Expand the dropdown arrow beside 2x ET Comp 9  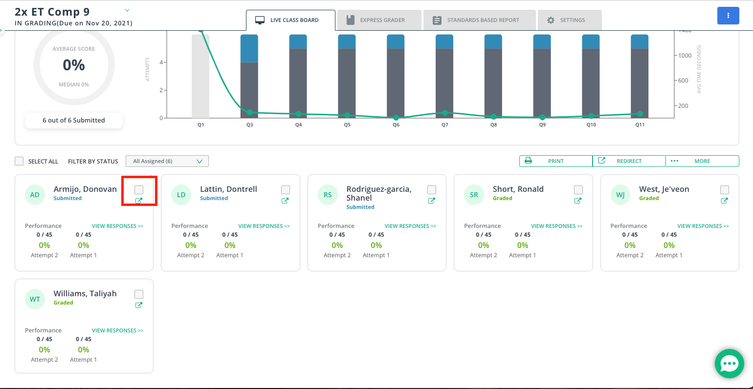[x=127, y=10]
